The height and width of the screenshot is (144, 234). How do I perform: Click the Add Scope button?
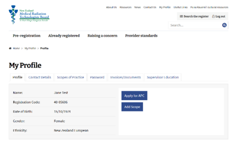pos(132,107)
